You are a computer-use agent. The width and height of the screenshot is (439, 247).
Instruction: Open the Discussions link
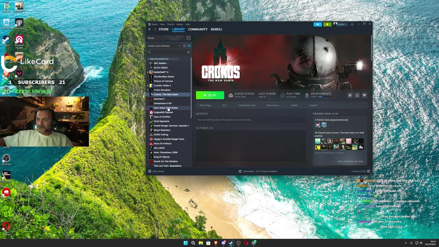click(x=273, y=105)
